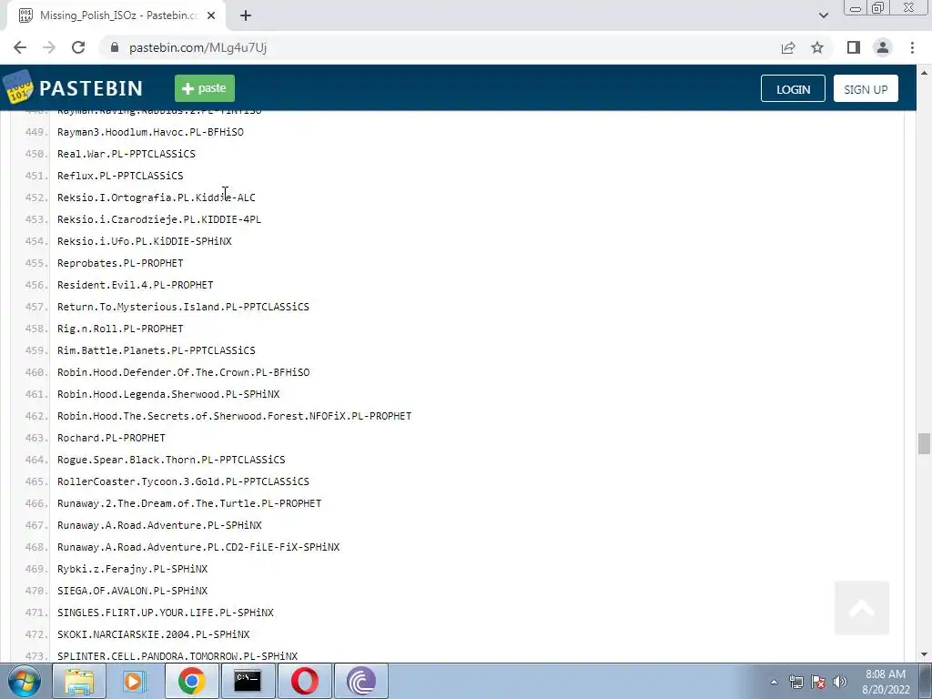The image size is (932, 699).
Task: Click line Rayman3.Hoodlum.Havoc.PL-BFHiSO
Action: 150,132
